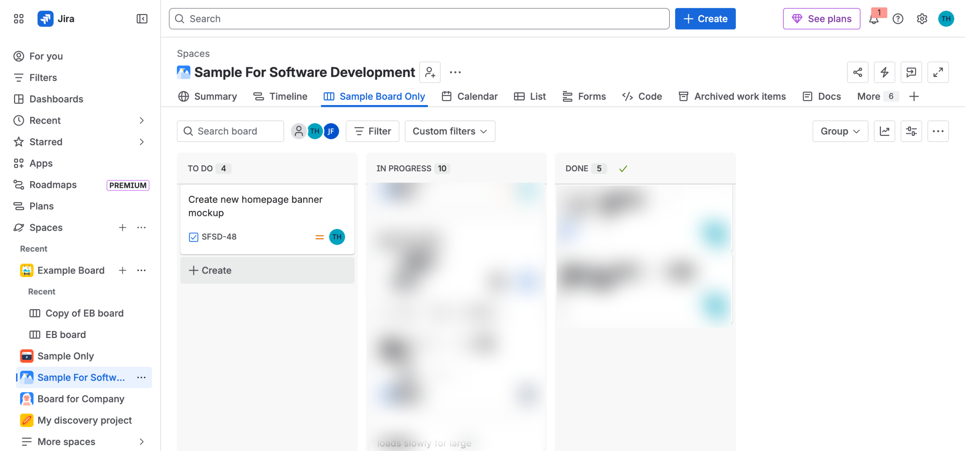The width and height of the screenshot is (965, 451).
Task: Open the Custom filters dropdown
Action: (x=450, y=131)
